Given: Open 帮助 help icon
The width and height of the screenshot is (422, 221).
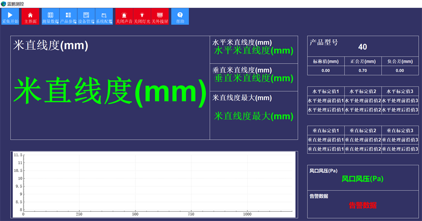Looking at the screenshot, I should click(x=180, y=15).
